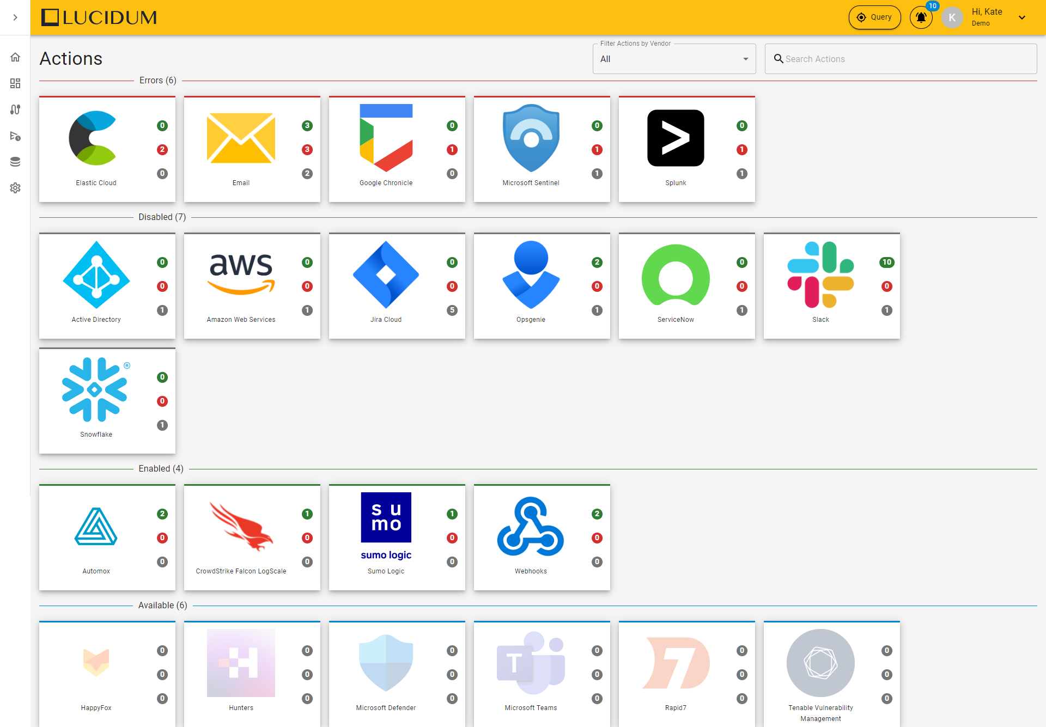Open the Opsgenie action card
The image size is (1046, 727).
(x=542, y=286)
